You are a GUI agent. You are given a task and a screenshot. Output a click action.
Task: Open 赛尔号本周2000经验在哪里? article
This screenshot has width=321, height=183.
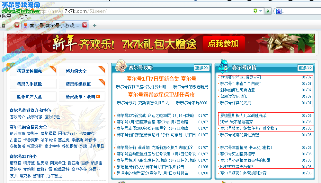152,128
